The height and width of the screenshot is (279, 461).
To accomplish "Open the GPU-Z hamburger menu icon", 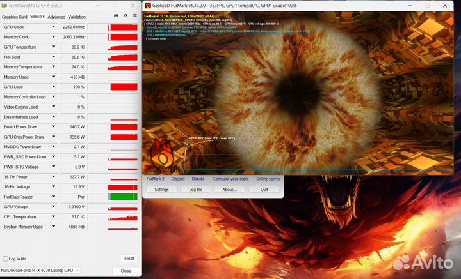I will (x=133, y=17).
